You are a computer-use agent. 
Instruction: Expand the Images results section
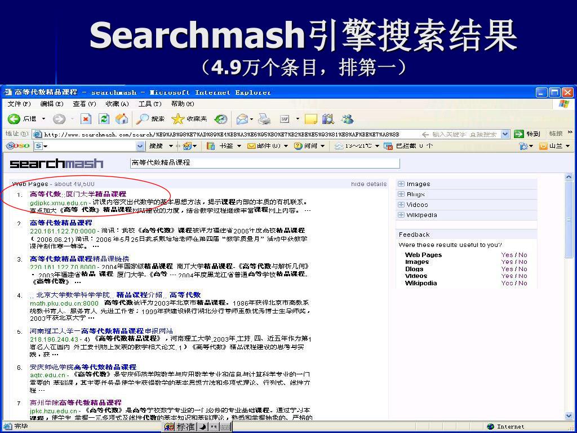pyautogui.click(x=401, y=184)
